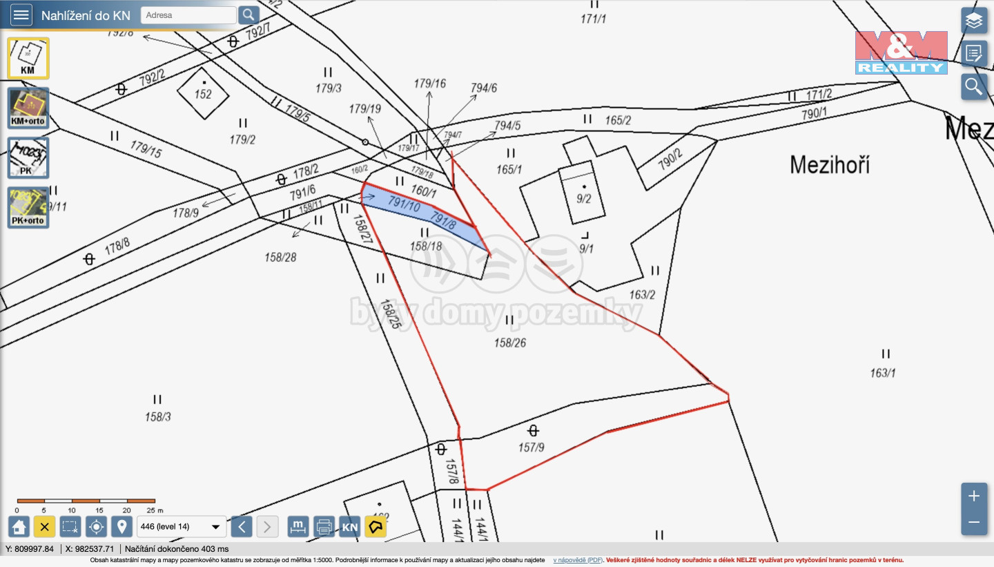The image size is (994, 567).
Task: Click the KN information button
Action: (350, 527)
